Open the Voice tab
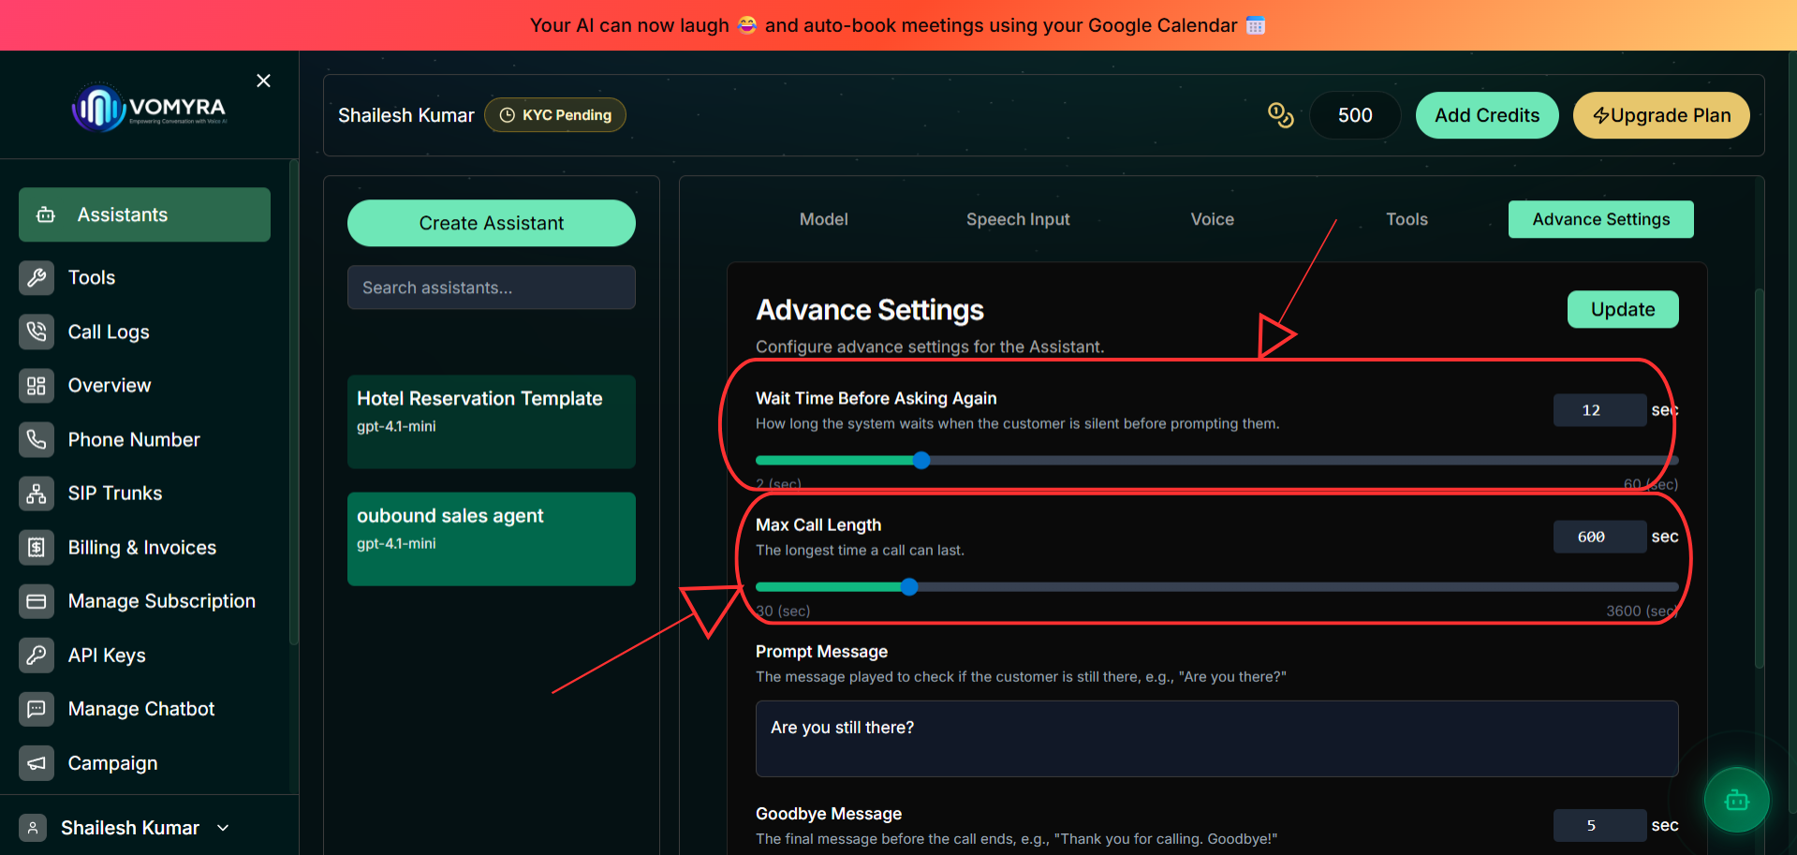The image size is (1797, 855). tap(1212, 219)
